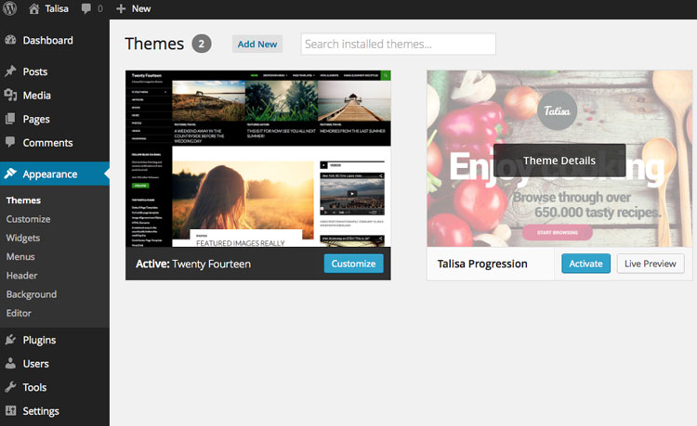Activate the Talisa Progression theme
The image size is (697, 426).
point(585,264)
